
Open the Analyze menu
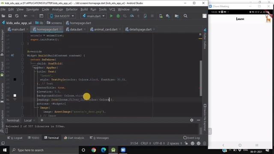[x=57, y=9]
